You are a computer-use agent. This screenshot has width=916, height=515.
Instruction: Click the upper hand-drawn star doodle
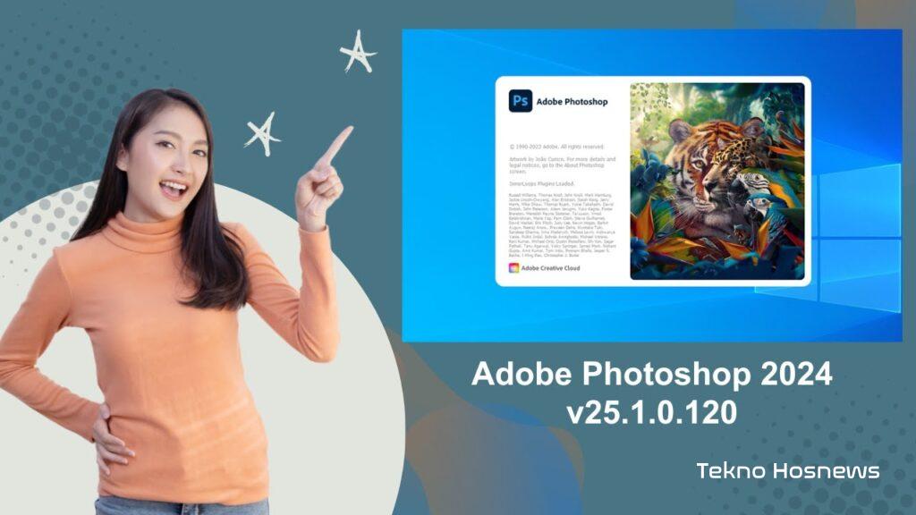358,52
